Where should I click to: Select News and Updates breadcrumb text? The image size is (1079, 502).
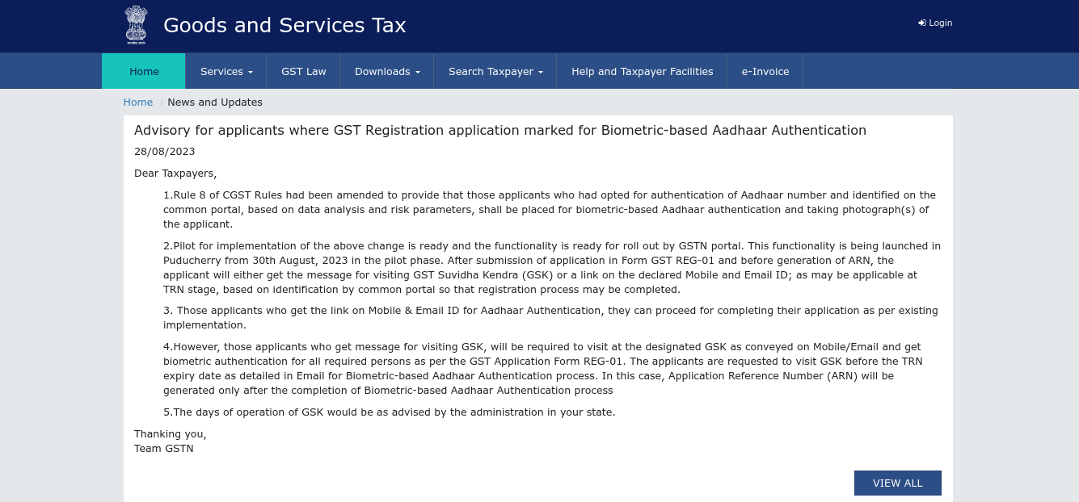(x=215, y=102)
